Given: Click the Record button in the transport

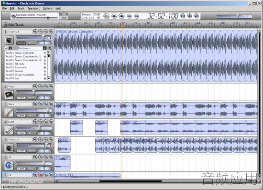Looking at the screenshot, I should (114, 16).
